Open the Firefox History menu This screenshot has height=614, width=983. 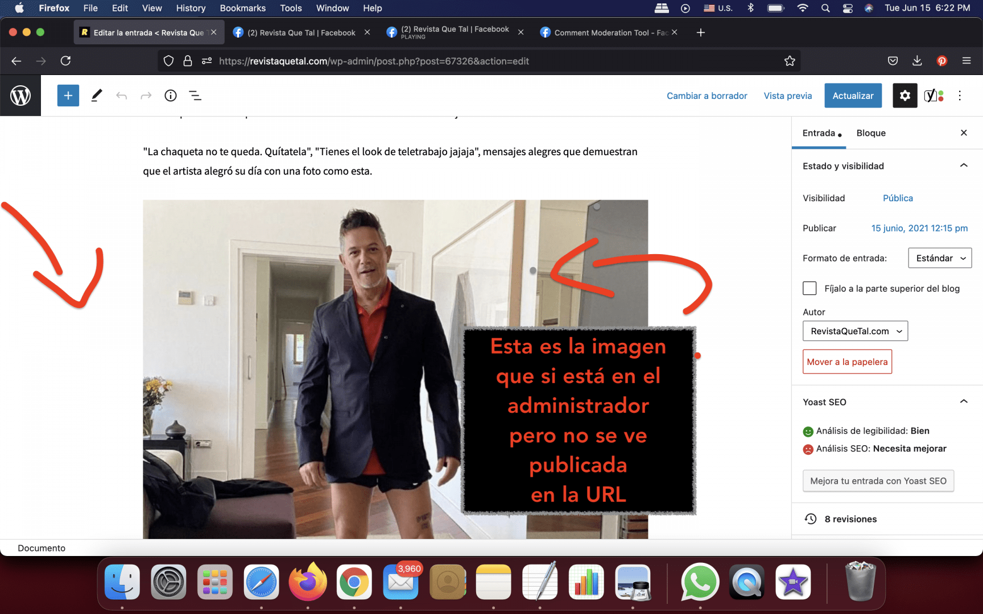[x=191, y=8]
